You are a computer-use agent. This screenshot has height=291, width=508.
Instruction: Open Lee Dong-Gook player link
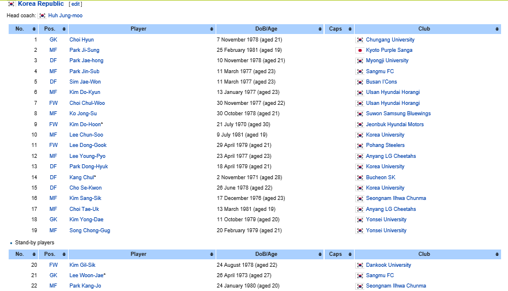pos(88,146)
